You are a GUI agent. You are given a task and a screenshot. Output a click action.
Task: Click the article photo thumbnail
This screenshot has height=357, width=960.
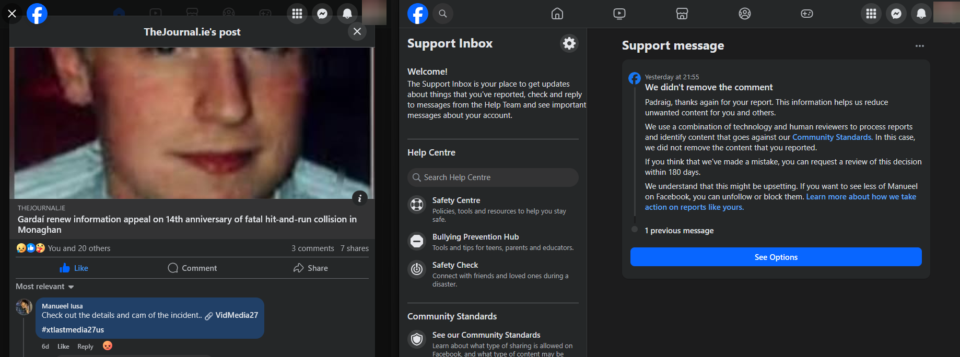pos(192,123)
